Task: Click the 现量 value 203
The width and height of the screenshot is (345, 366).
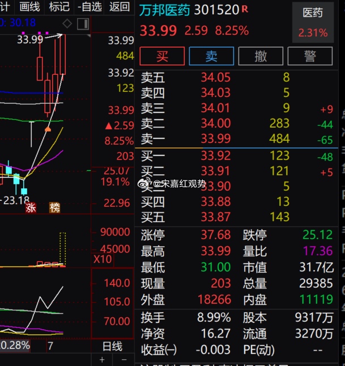Action: (221, 283)
